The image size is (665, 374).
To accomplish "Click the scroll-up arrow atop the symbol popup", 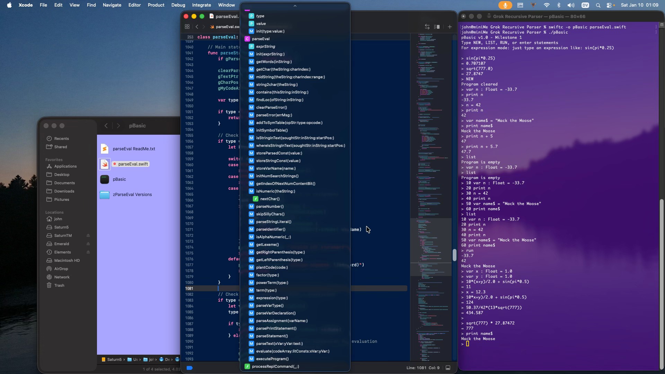I will [295, 6].
